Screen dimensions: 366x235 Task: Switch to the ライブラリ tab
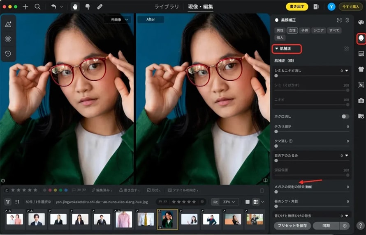167,7
